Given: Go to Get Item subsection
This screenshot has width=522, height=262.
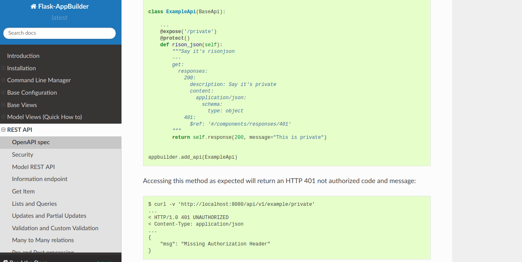Looking at the screenshot, I should tap(23, 191).
